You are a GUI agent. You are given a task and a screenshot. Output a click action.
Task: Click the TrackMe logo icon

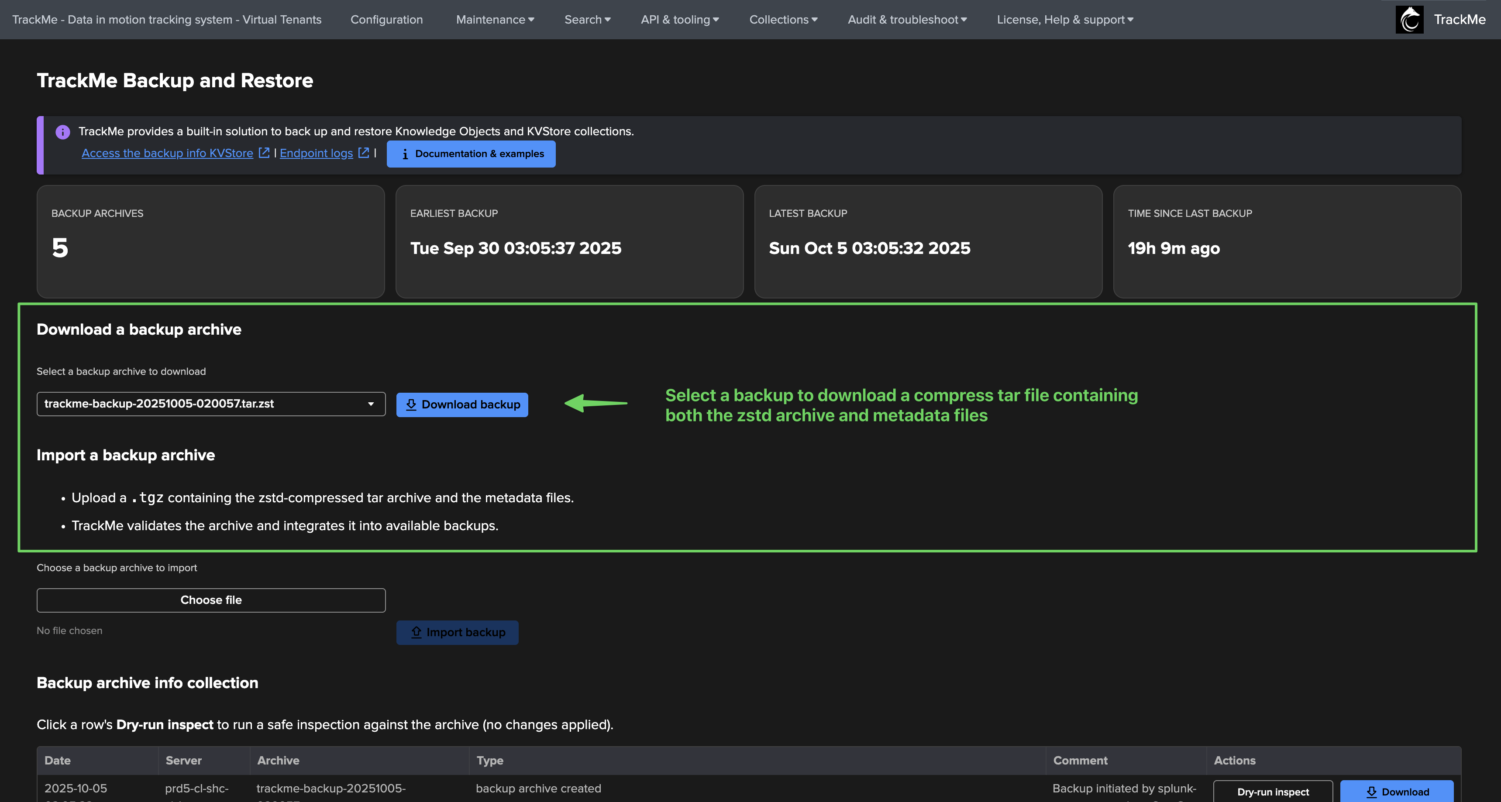click(1409, 20)
